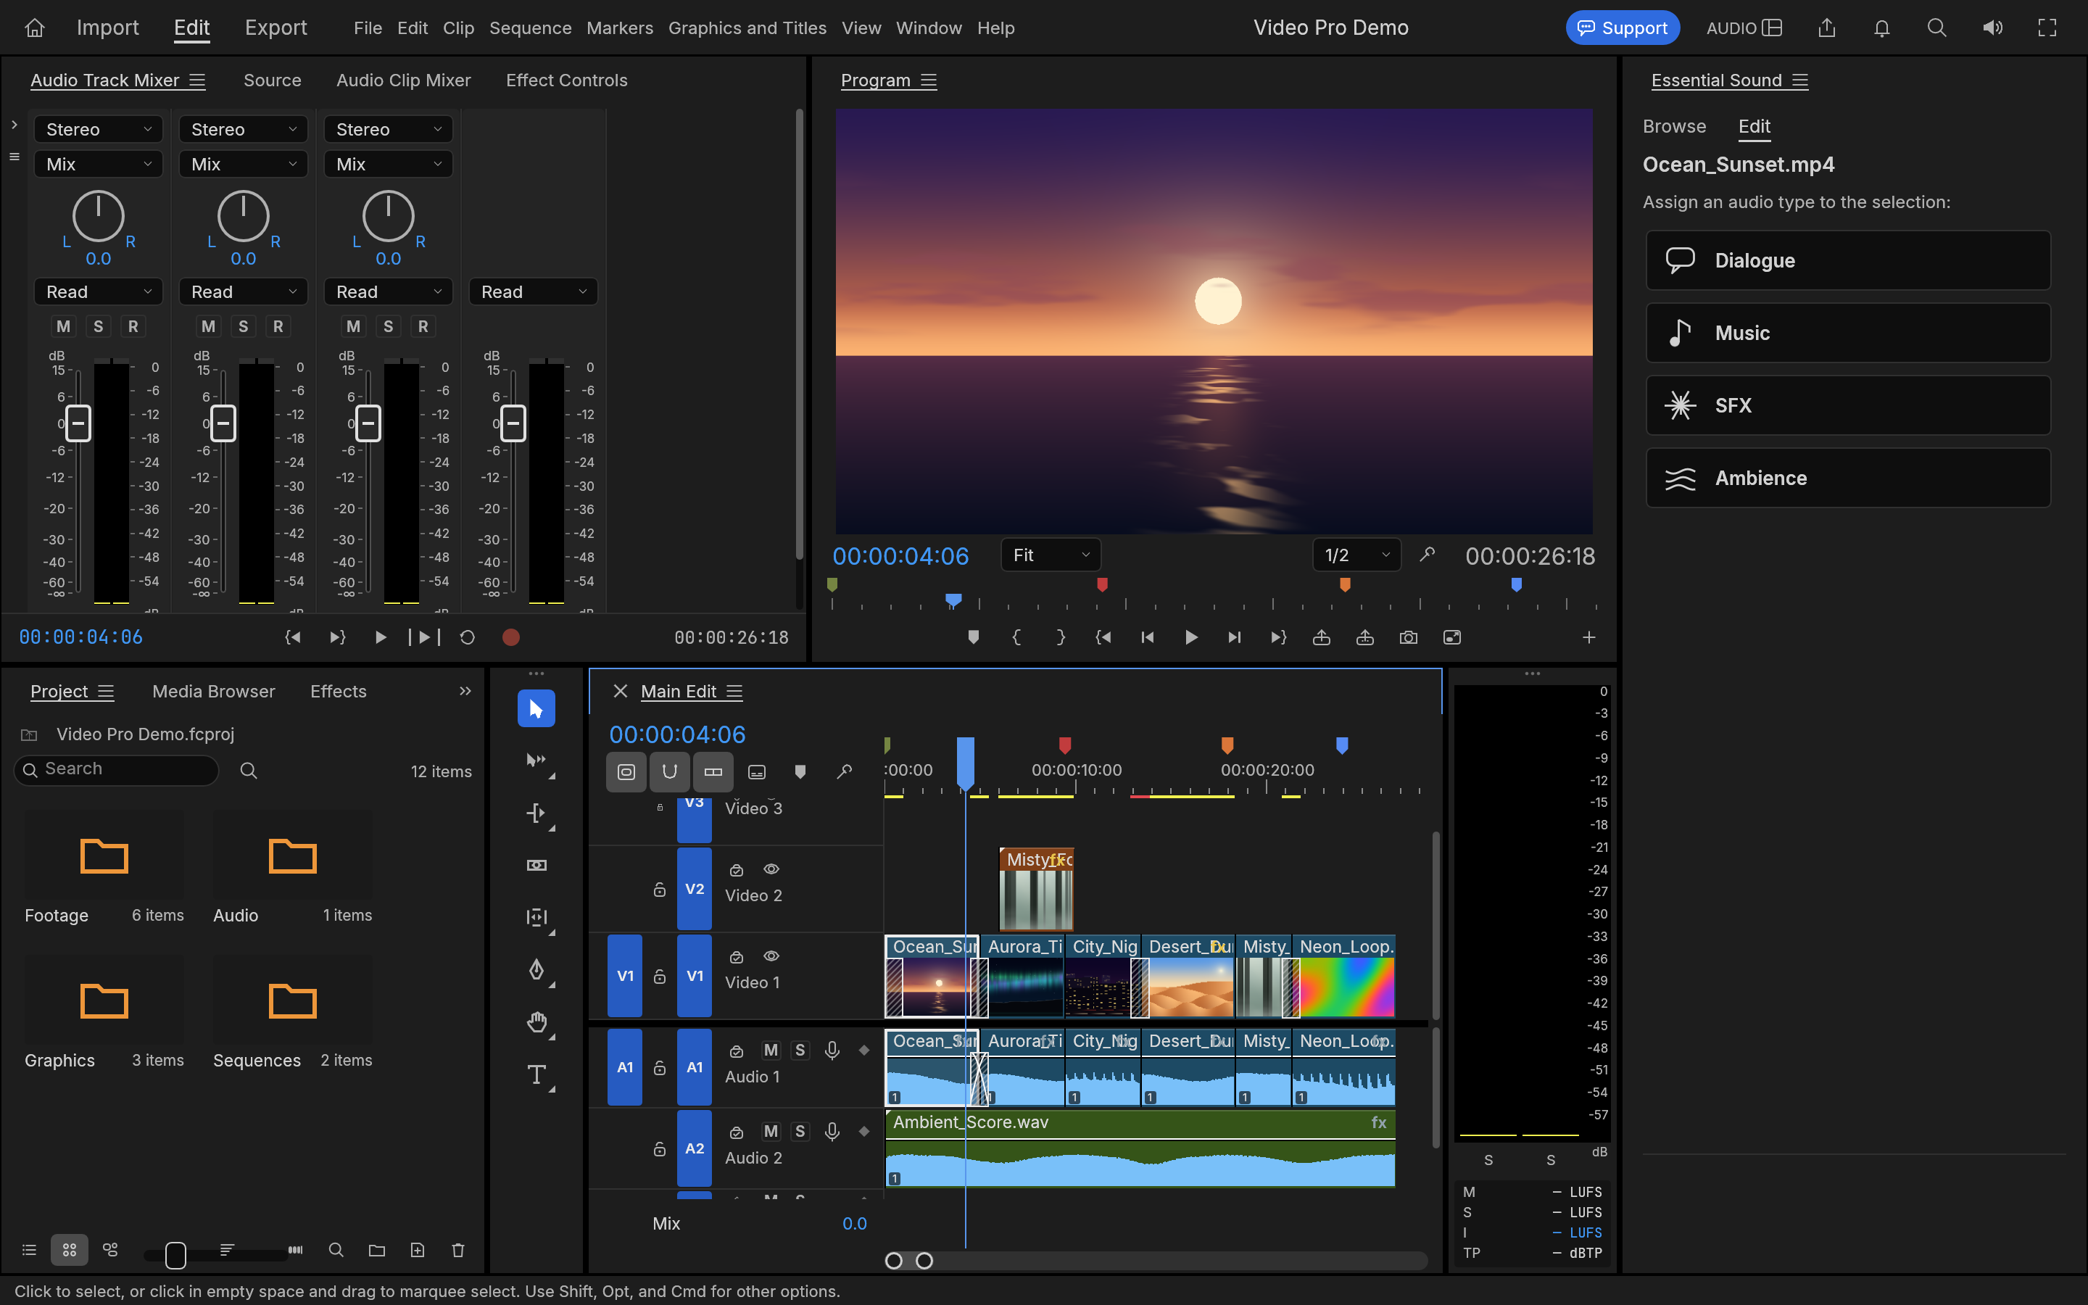Screen dimensions: 2088x1305
Task: Click Add Marker in Program monitor
Action: [x=973, y=637]
